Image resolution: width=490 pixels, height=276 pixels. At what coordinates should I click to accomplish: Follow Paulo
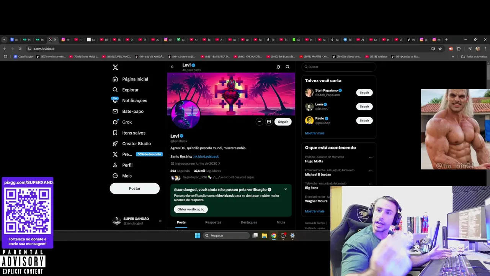click(x=364, y=120)
